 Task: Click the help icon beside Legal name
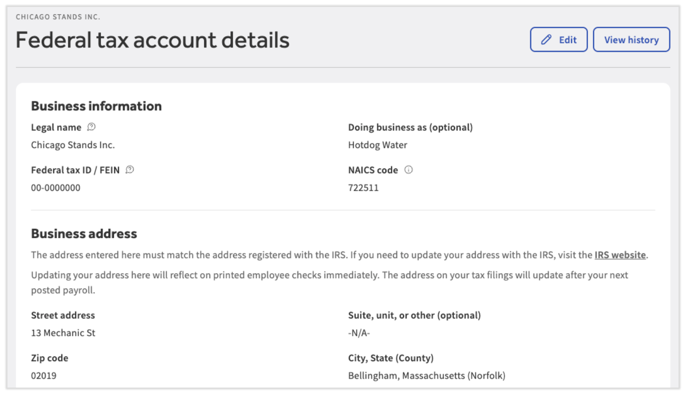coord(91,127)
